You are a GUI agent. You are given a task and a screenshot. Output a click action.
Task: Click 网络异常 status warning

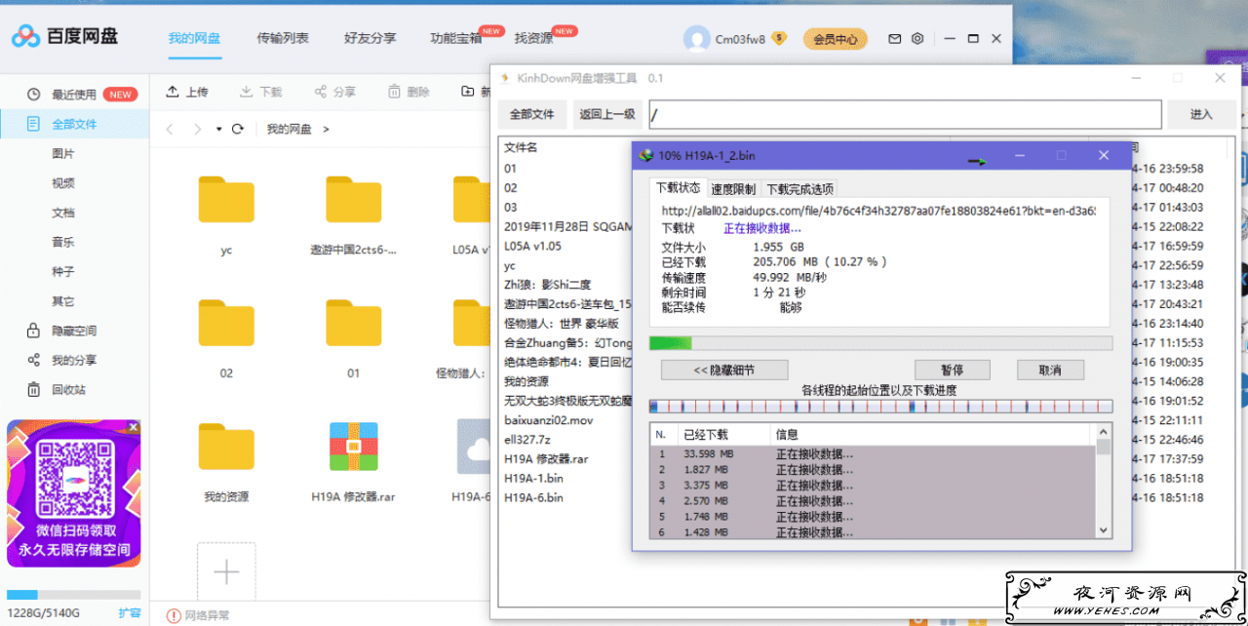point(199,615)
